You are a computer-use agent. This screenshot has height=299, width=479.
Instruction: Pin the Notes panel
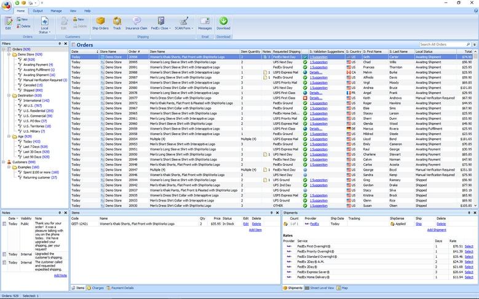(60, 212)
